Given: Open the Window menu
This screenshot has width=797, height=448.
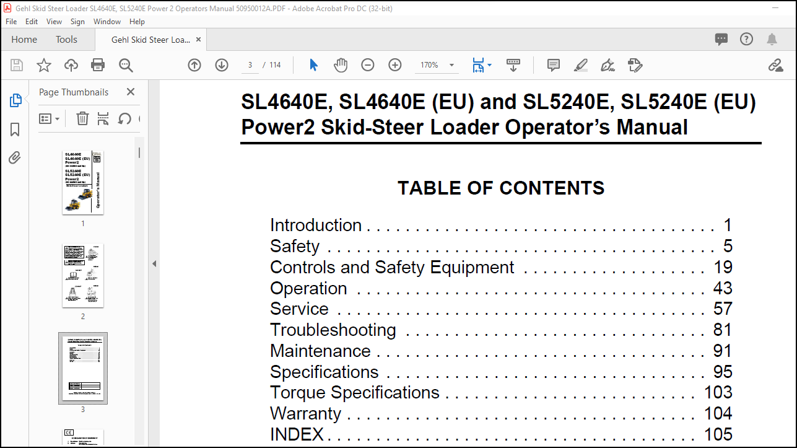Looking at the screenshot, I should click(107, 21).
